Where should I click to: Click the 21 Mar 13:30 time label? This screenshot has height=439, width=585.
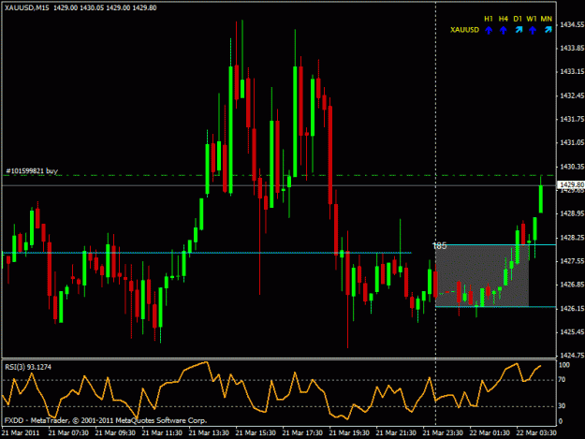pyautogui.click(x=209, y=432)
